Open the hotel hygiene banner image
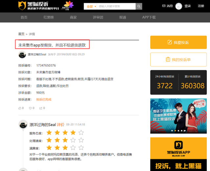The width and height of the screenshot is (210, 171). (x=178, y=115)
